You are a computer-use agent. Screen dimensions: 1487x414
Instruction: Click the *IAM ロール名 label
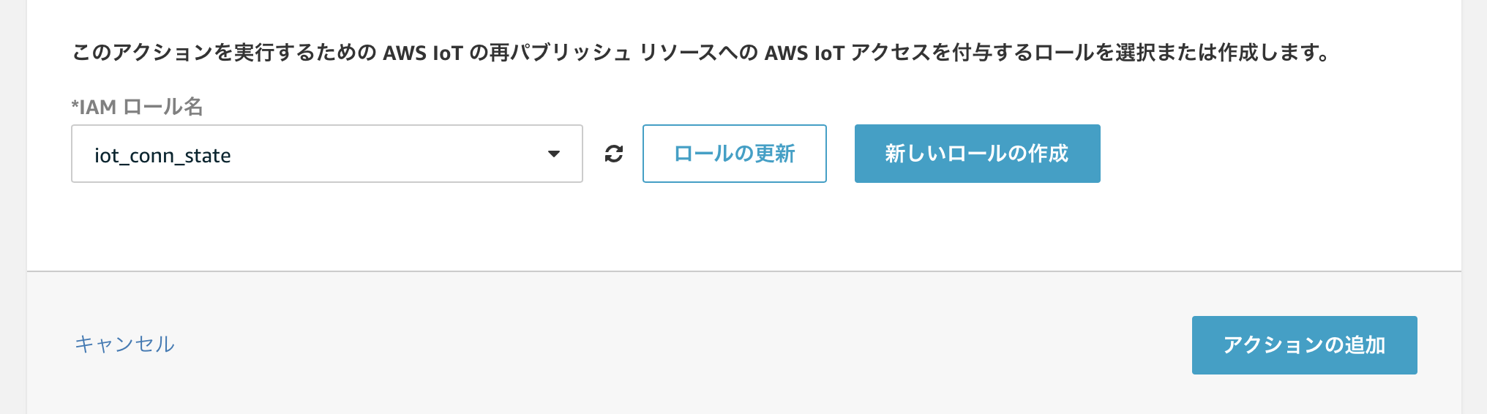(137, 107)
